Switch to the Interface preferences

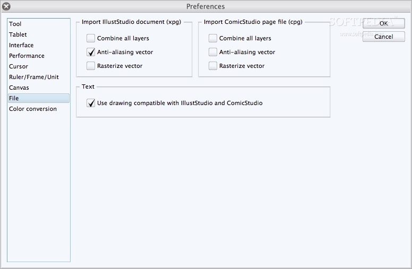[x=21, y=45]
